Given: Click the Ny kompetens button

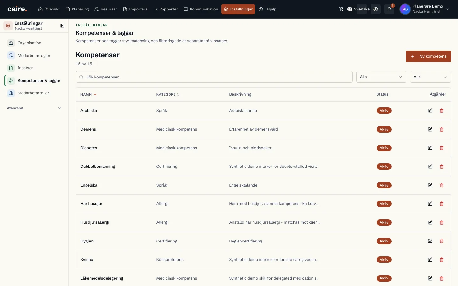Looking at the screenshot, I should click(x=428, y=56).
